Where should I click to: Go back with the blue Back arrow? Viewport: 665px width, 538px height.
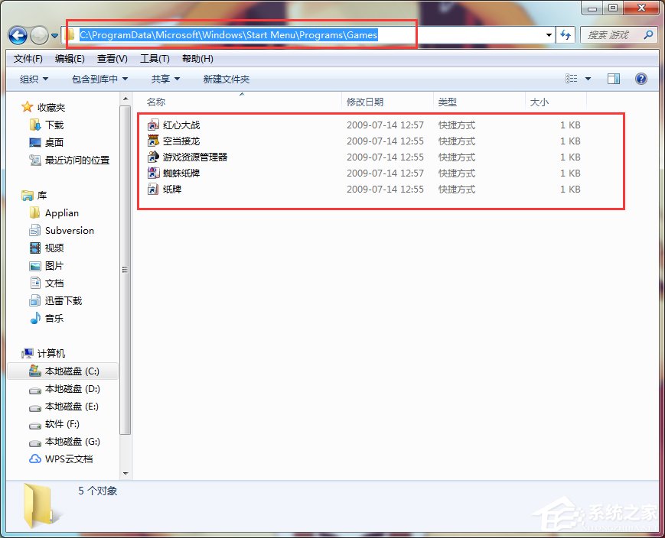point(18,36)
